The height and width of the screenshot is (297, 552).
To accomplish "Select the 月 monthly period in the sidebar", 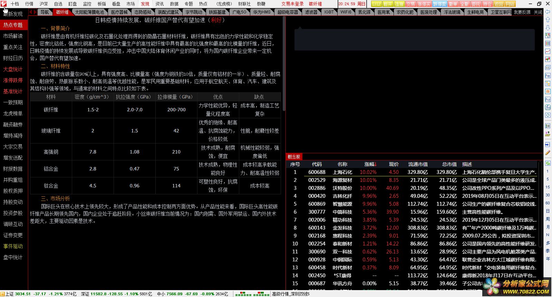I will 548,227.
